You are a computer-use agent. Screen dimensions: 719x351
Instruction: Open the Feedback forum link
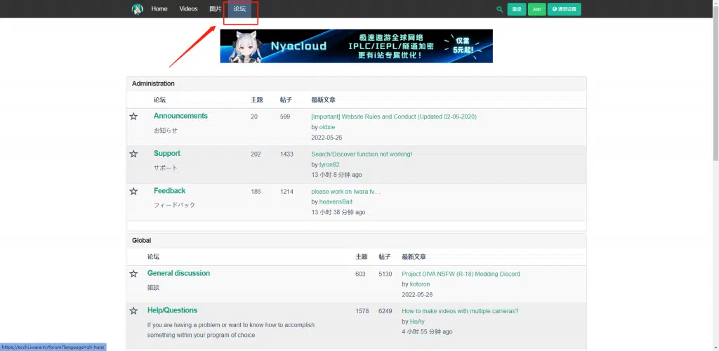[169, 191]
